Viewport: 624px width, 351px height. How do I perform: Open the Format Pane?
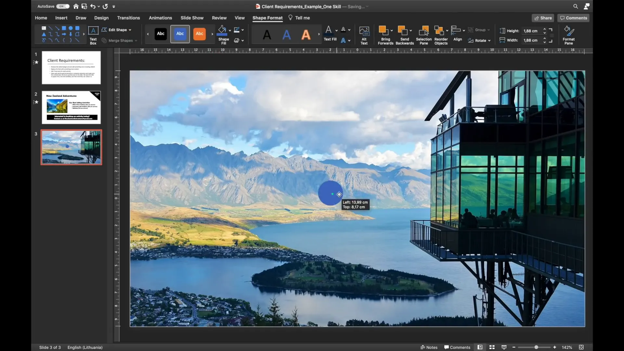[568, 34]
